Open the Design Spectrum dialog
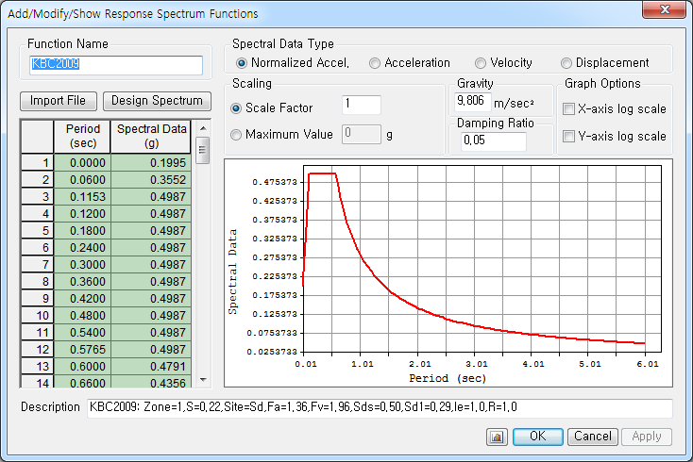This screenshot has height=462, width=693. [157, 101]
